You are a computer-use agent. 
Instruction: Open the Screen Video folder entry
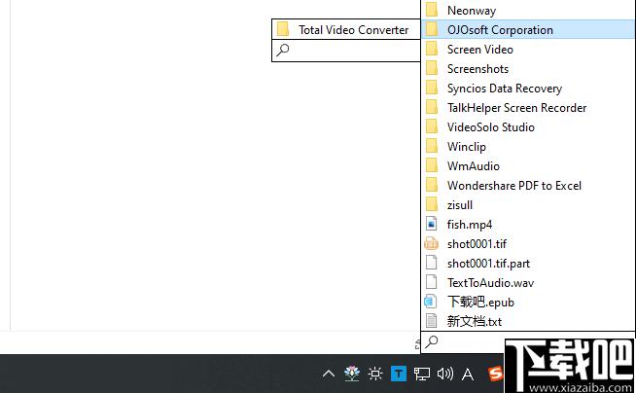(x=528, y=49)
